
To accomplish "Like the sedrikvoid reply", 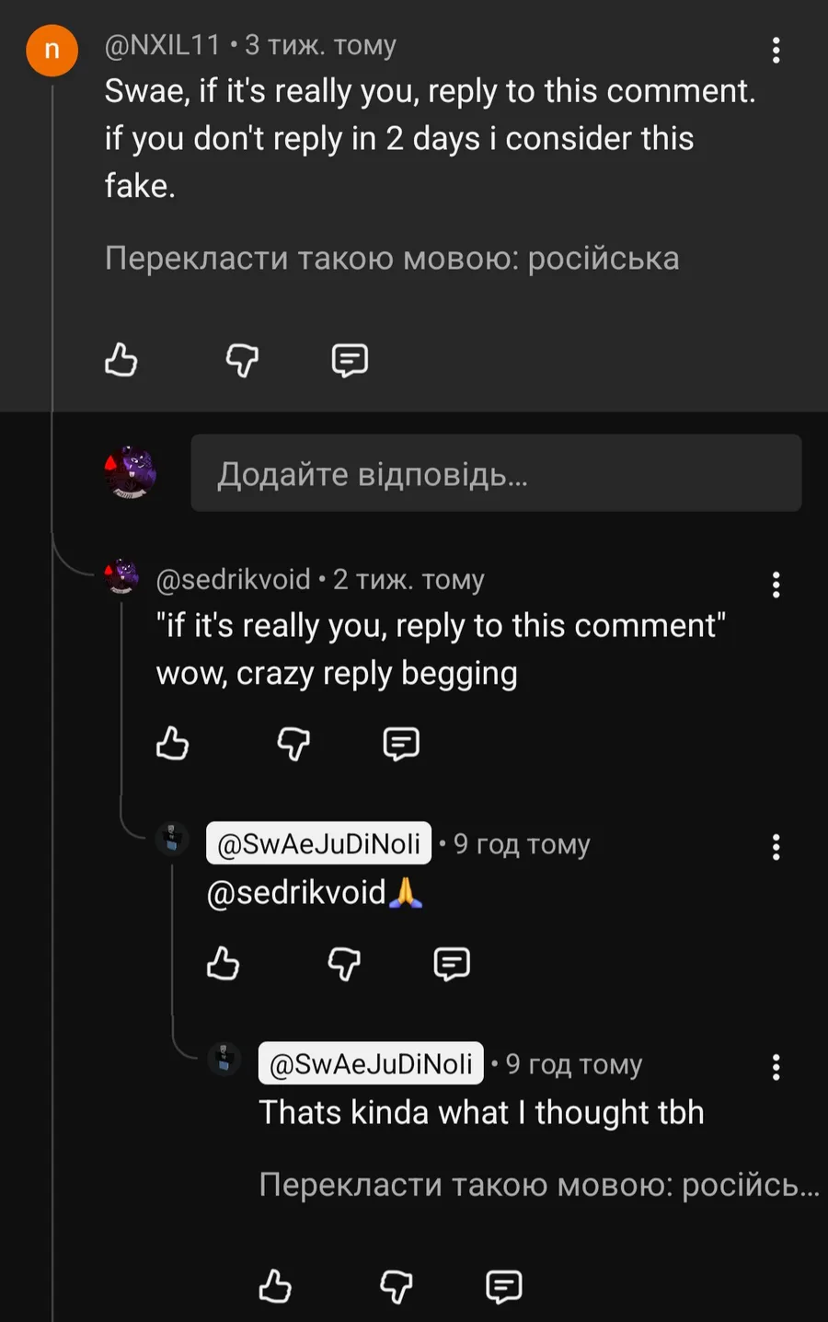I will (x=172, y=743).
